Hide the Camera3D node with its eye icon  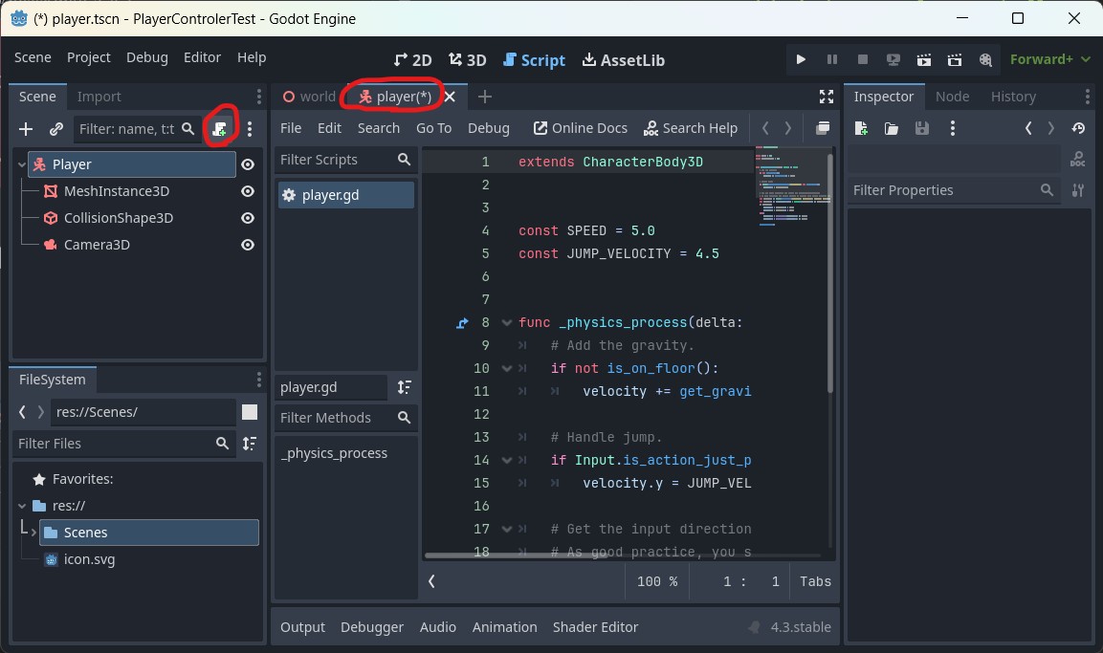[x=247, y=244]
